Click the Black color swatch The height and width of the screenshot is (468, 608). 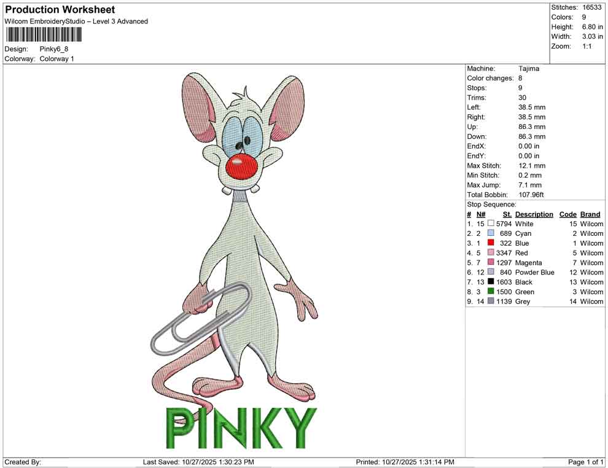[x=491, y=281]
